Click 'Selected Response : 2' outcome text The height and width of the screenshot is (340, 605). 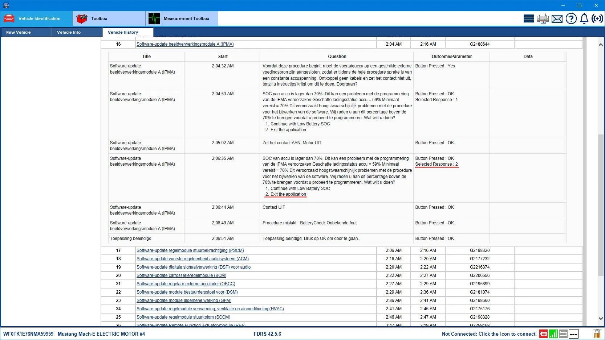tap(437, 164)
